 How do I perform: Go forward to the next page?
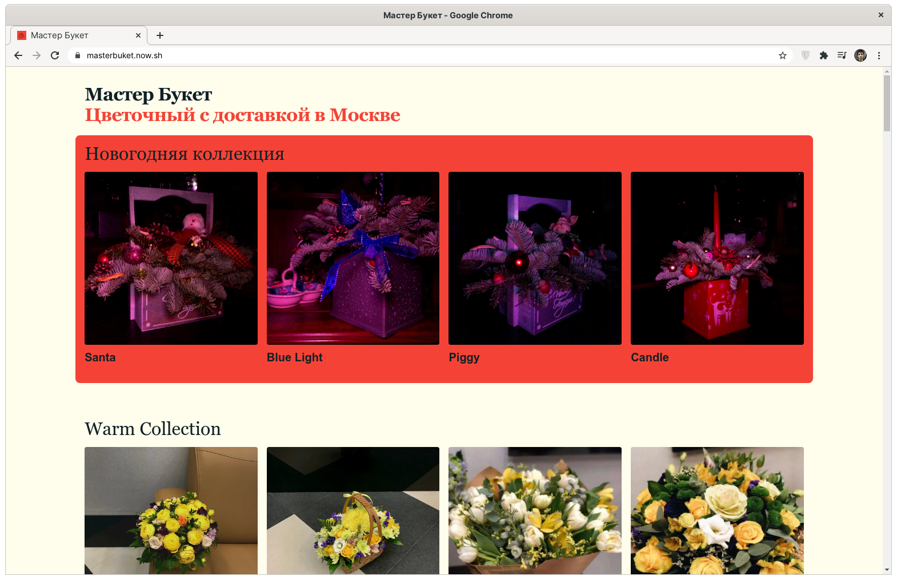pyautogui.click(x=37, y=55)
